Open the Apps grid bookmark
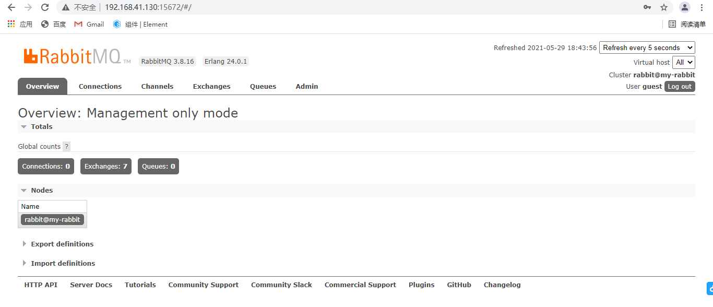This screenshot has height=307, width=713. tap(20, 24)
